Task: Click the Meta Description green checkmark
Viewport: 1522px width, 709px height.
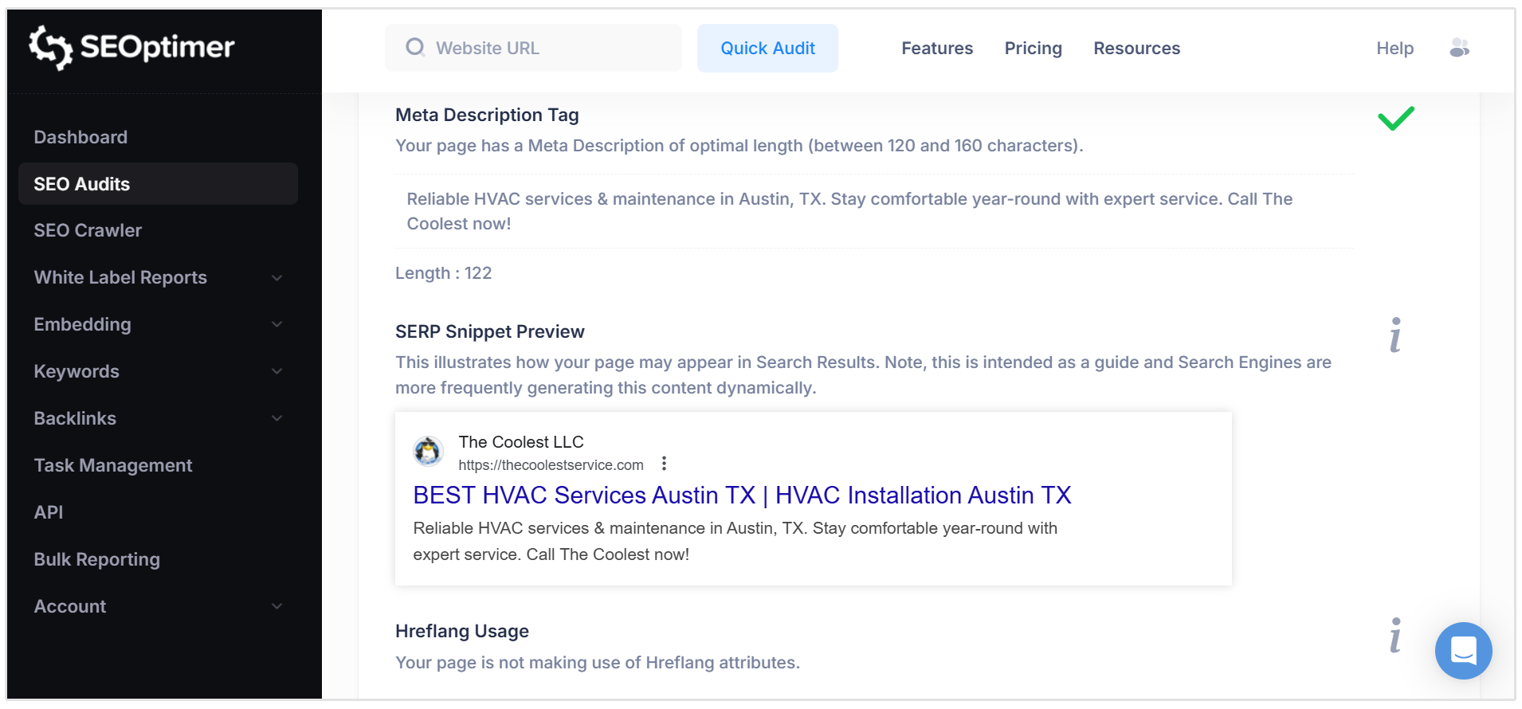Action: 1396,118
